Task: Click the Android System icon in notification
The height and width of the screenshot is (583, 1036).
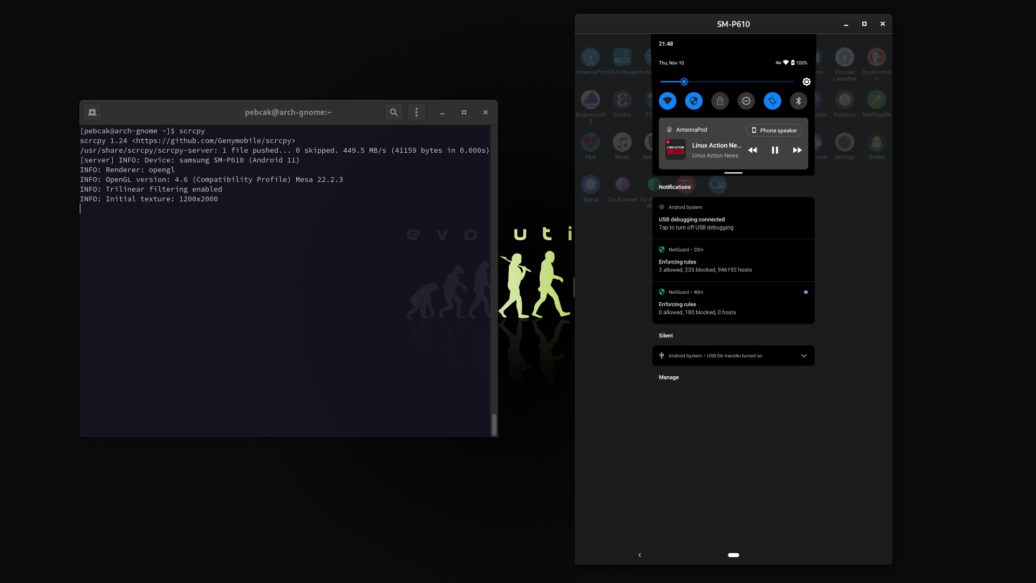Action: click(x=662, y=207)
